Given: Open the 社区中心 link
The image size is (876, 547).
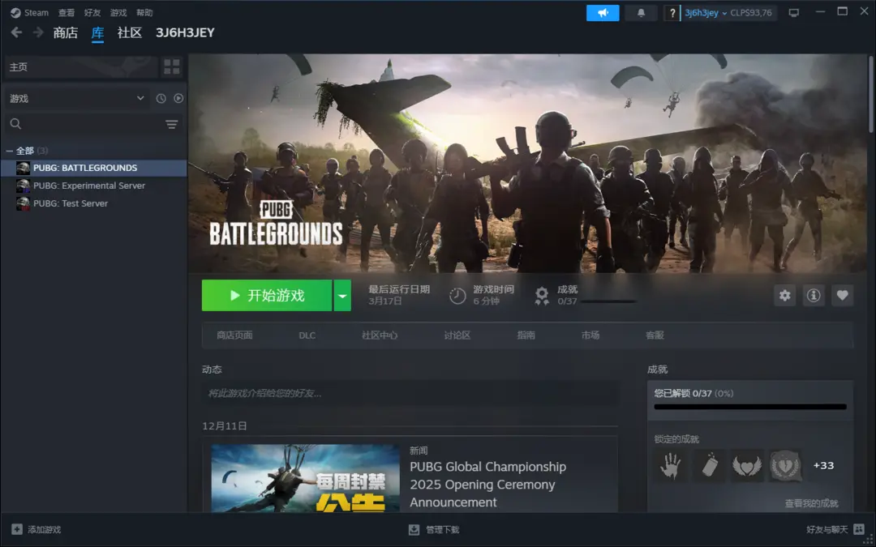Looking at the screenshot, I should pyautogui.click(x=380, y=335).
